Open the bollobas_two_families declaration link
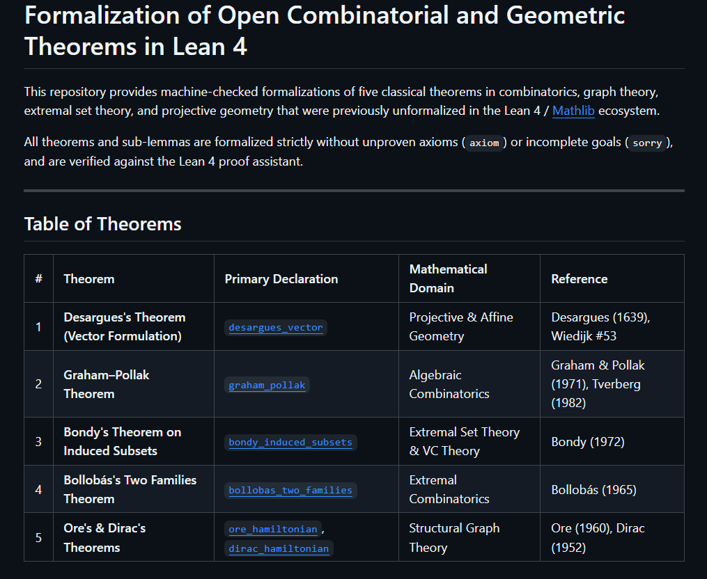The width and height of the screenshot is (707, 579). [290, 490]
